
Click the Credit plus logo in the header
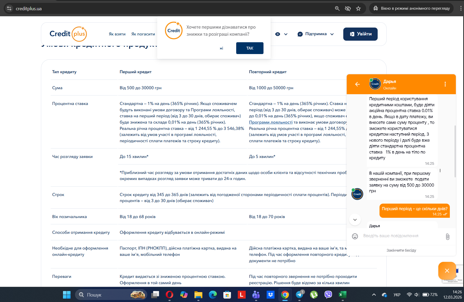pos(68,34)
